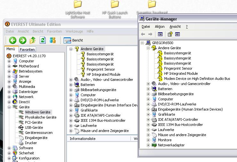Open the Aktion menu in Geräte-Manager
Viewport: 237px width, 162px height.
[x=160, y=27]
